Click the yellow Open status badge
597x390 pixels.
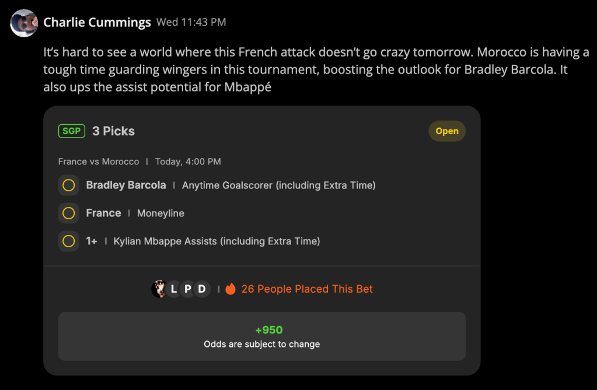coord(447,131)
